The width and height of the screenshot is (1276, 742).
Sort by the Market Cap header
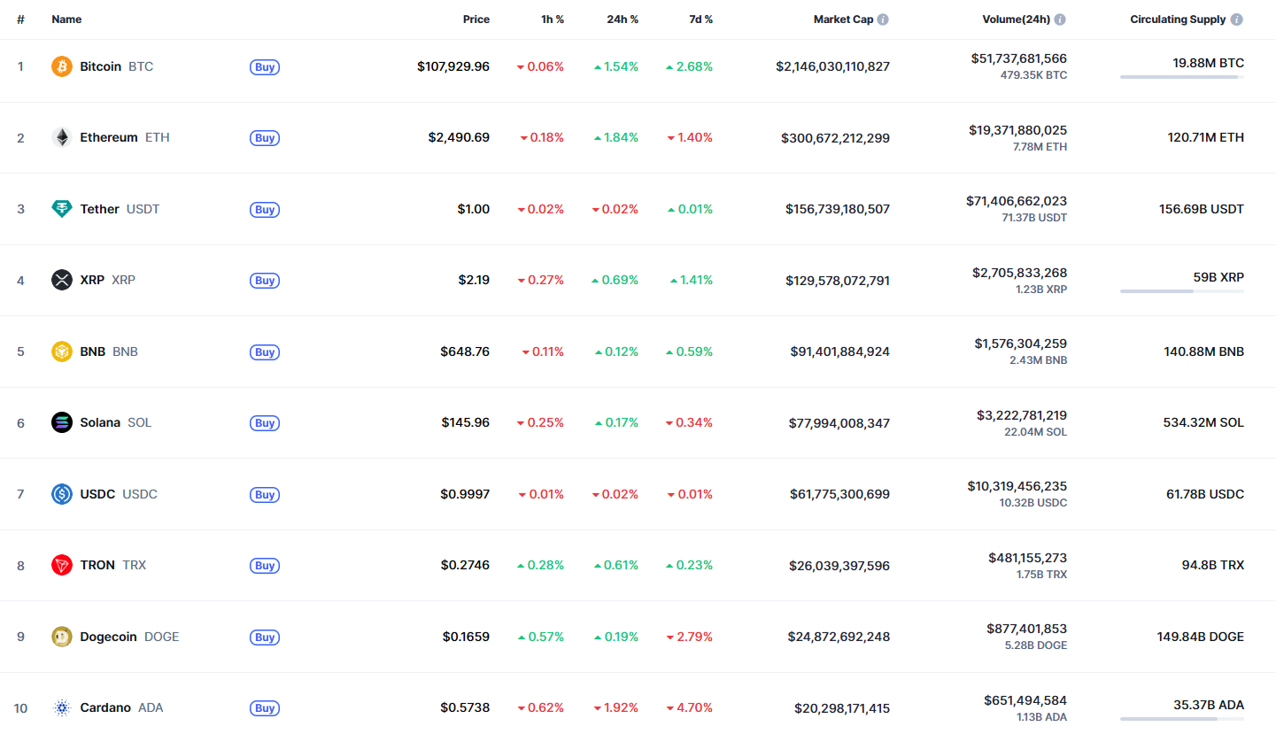pos(843,19)
